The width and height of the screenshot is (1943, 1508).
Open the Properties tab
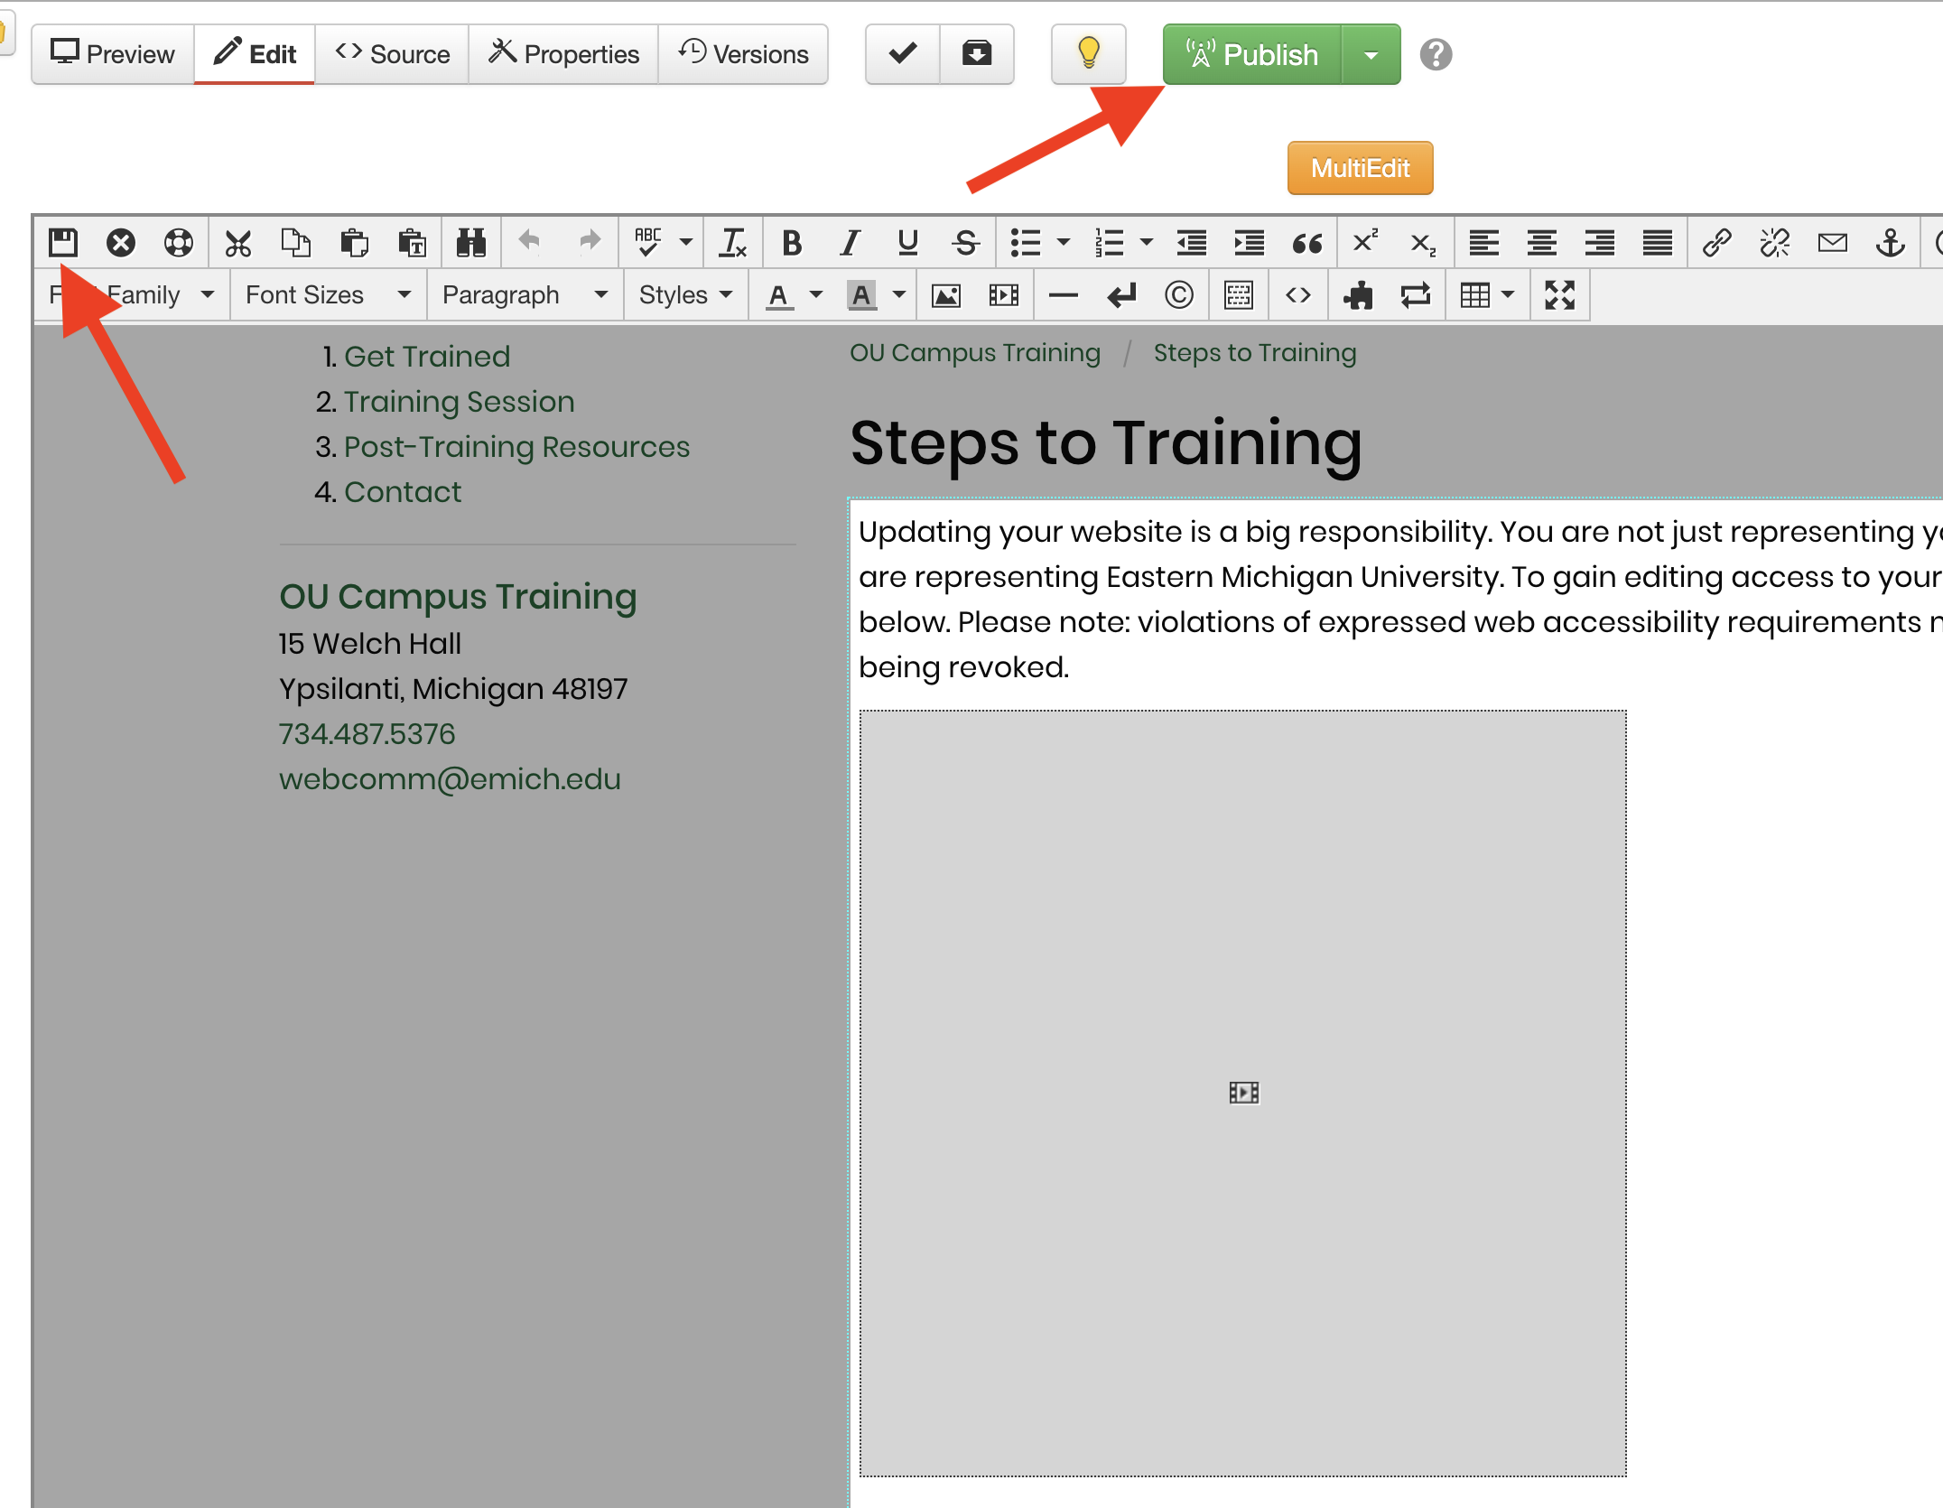(x=563, y=54)
